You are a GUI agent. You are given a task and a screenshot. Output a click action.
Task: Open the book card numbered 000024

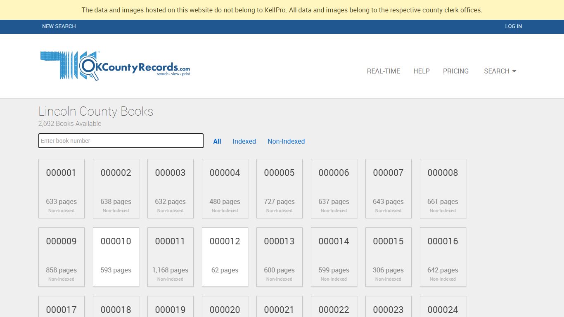point(443,307)
